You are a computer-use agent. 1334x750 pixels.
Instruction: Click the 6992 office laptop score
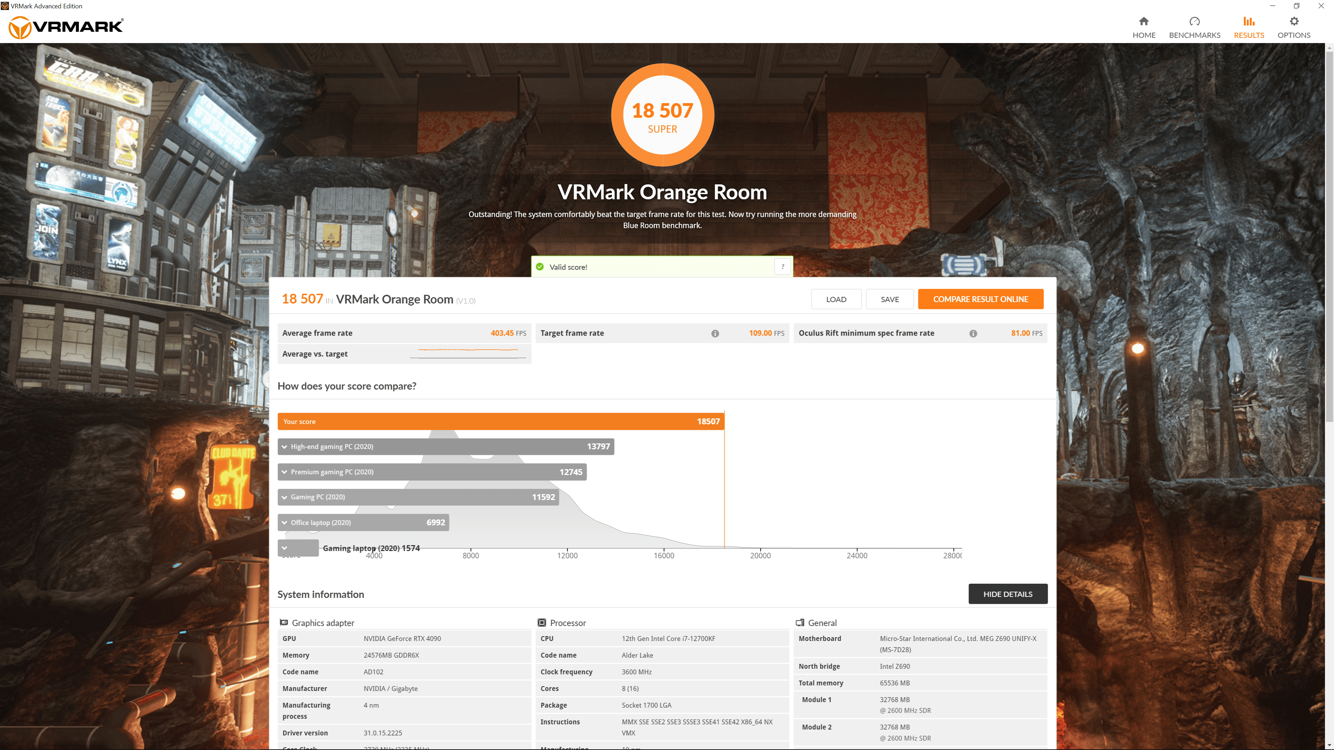coord(436,522)
